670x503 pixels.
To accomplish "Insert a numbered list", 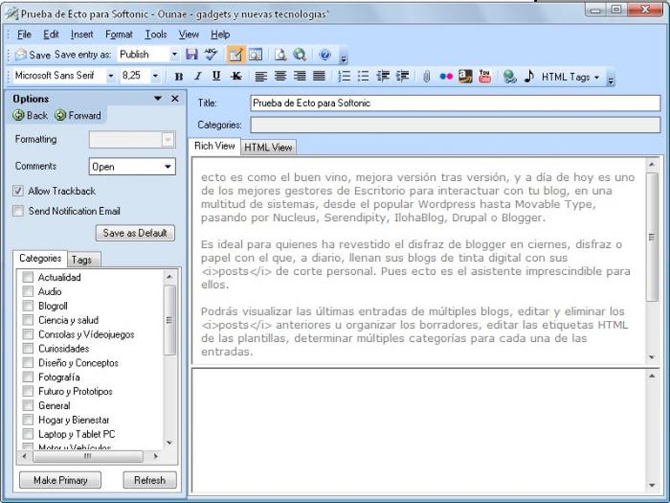I will pos(344,76).
